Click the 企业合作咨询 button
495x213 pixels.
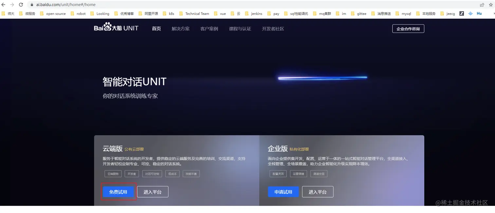408,29
